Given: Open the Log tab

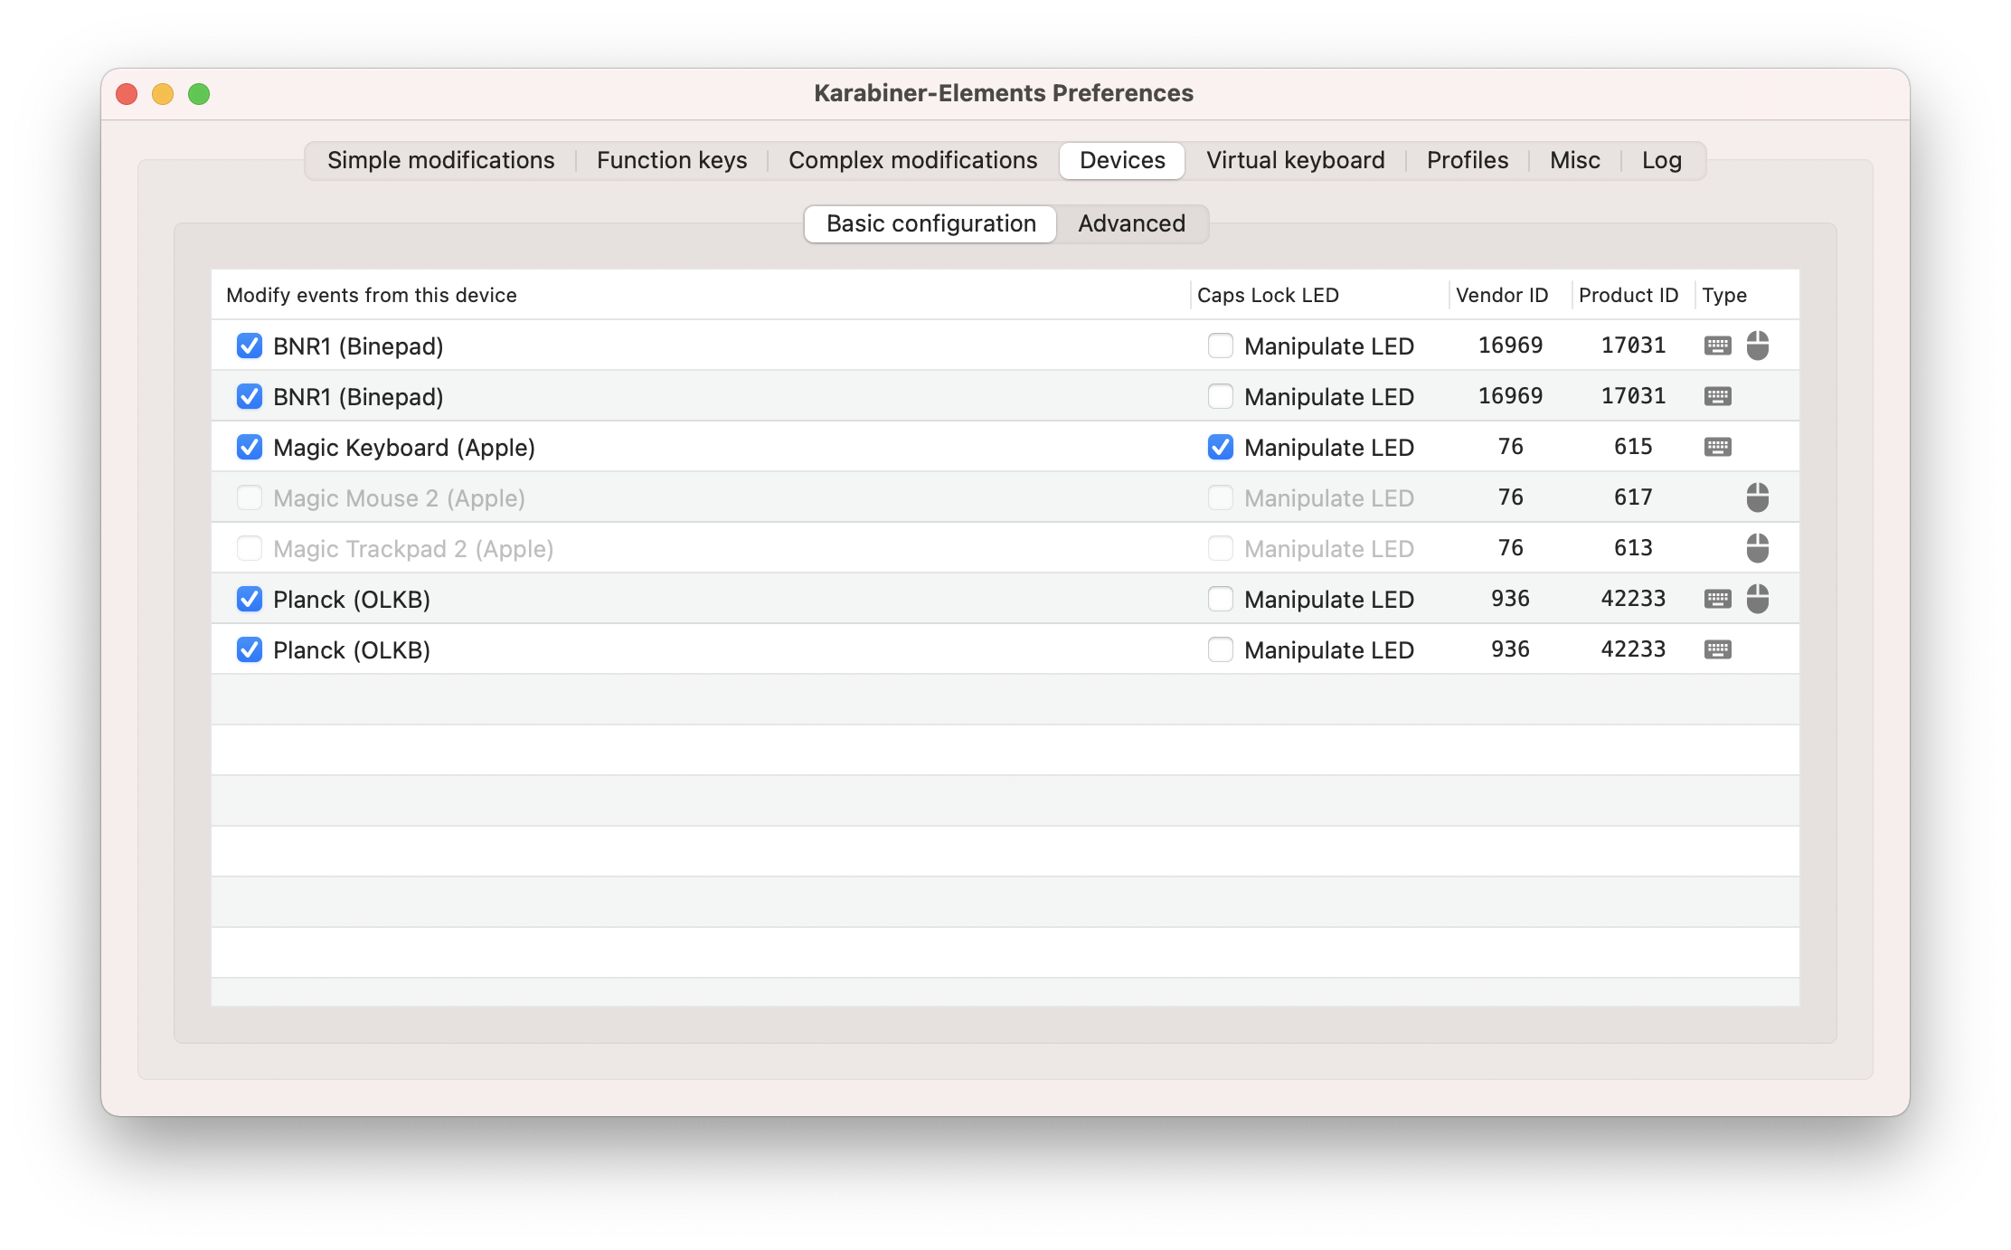Looking at the screenshot, I should (x=1661, y=160).
